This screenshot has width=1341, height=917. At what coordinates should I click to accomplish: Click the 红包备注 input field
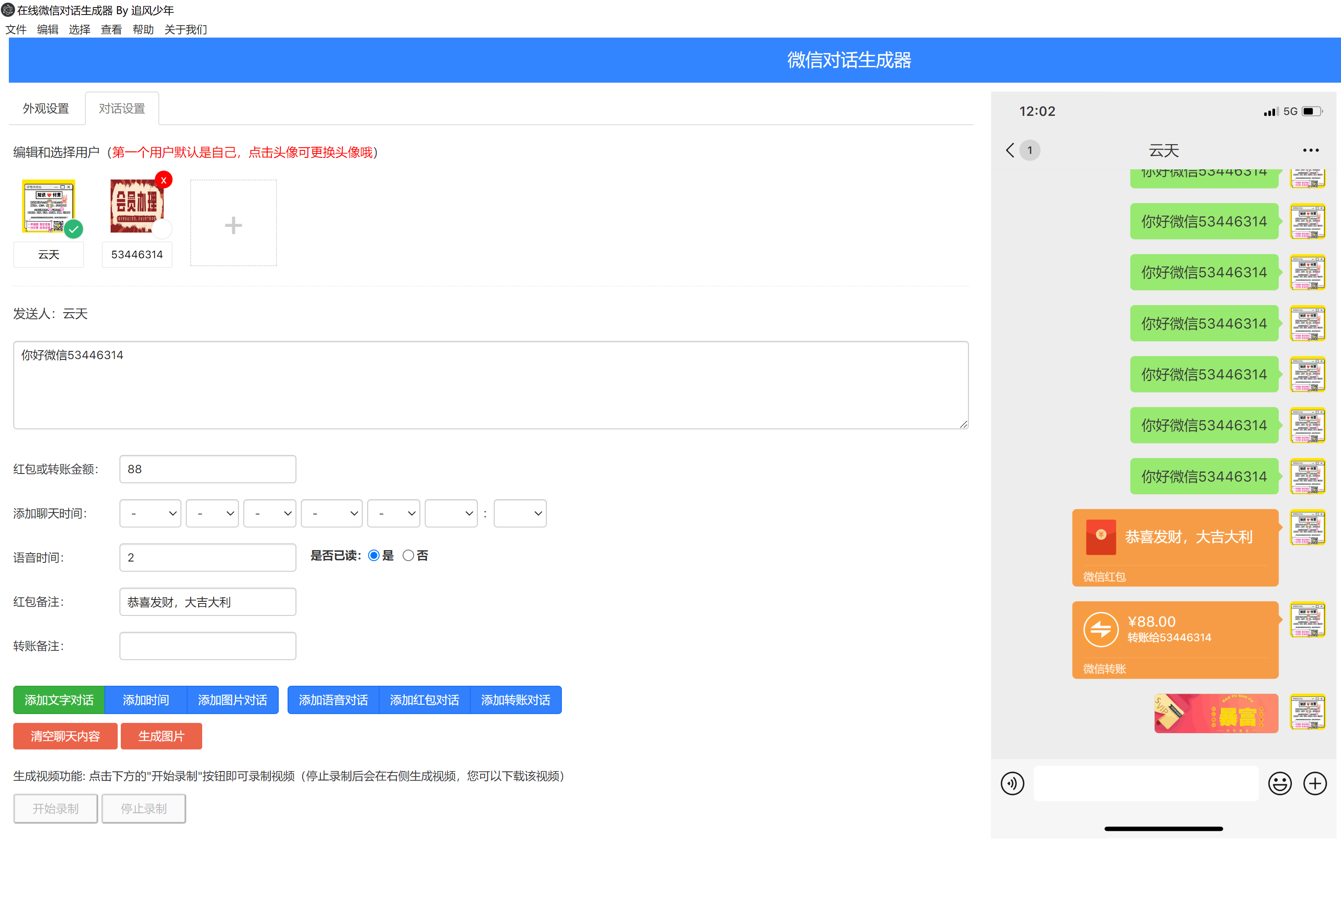(208, 602)
